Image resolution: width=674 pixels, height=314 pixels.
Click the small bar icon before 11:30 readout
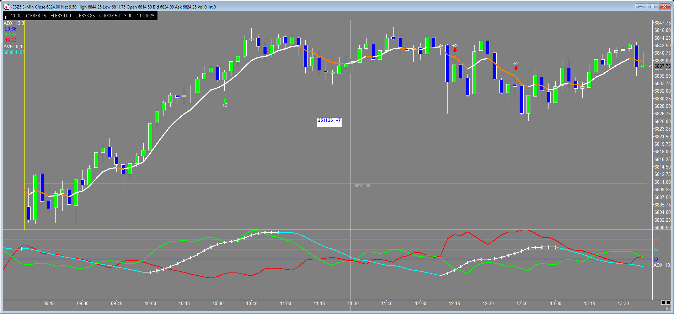tap(6, 16)
